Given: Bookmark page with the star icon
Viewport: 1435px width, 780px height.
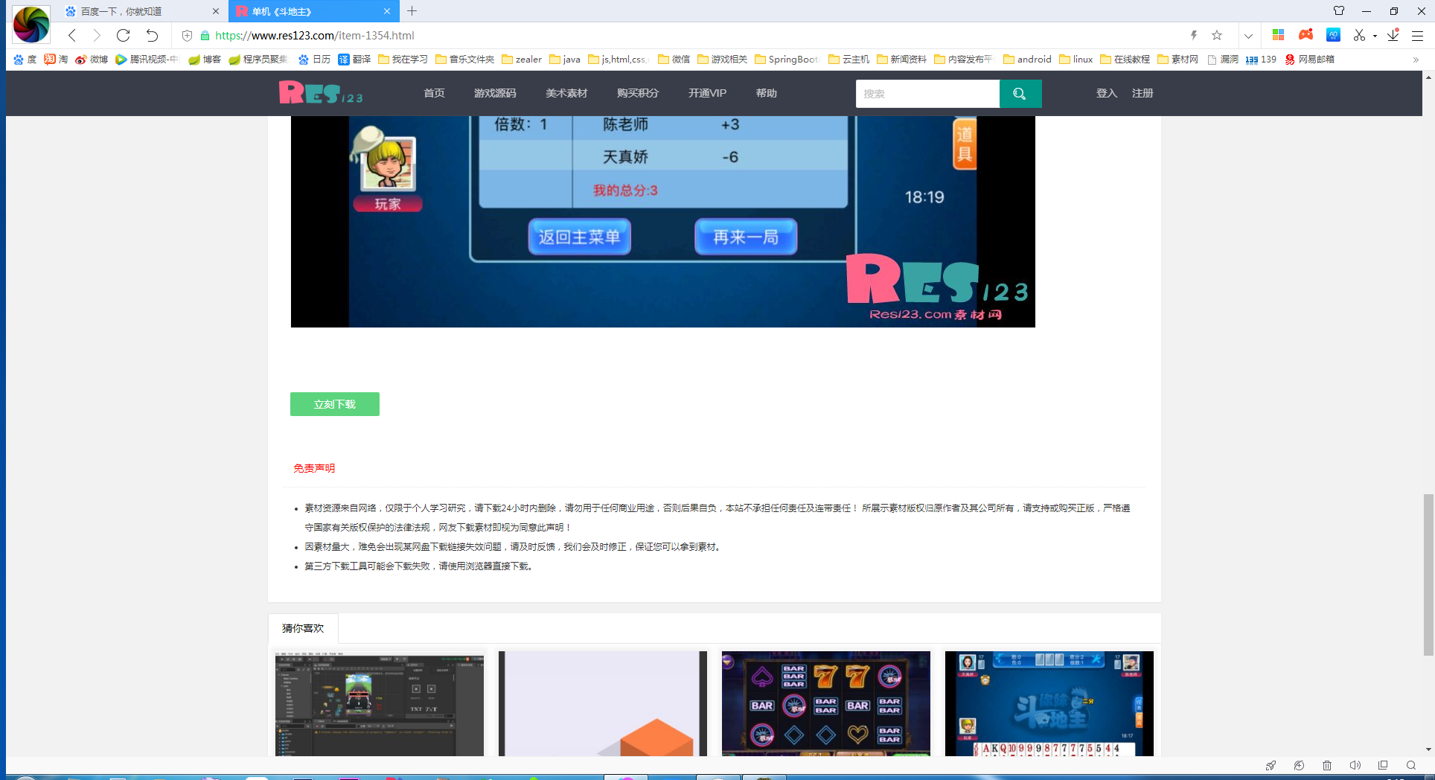Looking at the screenshot, I should [1217, 35].
